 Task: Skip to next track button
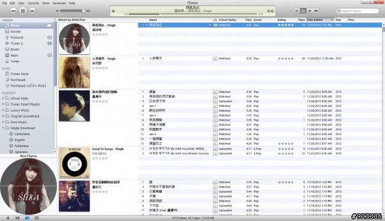tap(32, 11)
